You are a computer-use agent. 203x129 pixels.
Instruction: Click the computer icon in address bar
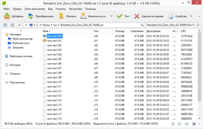click(31, 25)
